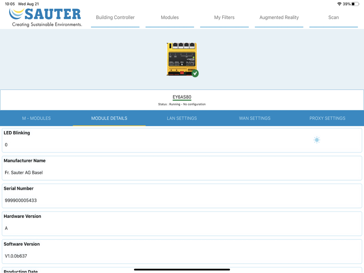Tap the Hardware Version label

[22, 216]
